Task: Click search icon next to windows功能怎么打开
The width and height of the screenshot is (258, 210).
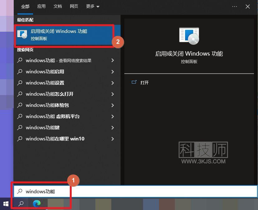Action: pos(20,94)
